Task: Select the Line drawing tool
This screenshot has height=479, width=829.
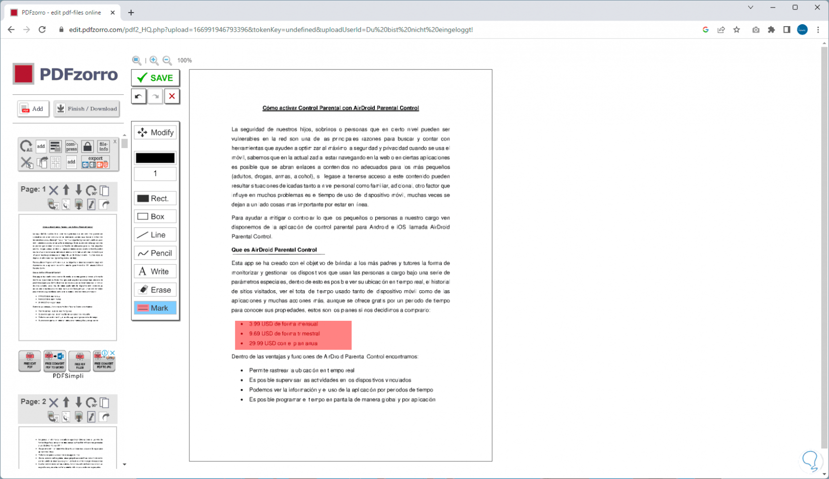Action: 155,235
